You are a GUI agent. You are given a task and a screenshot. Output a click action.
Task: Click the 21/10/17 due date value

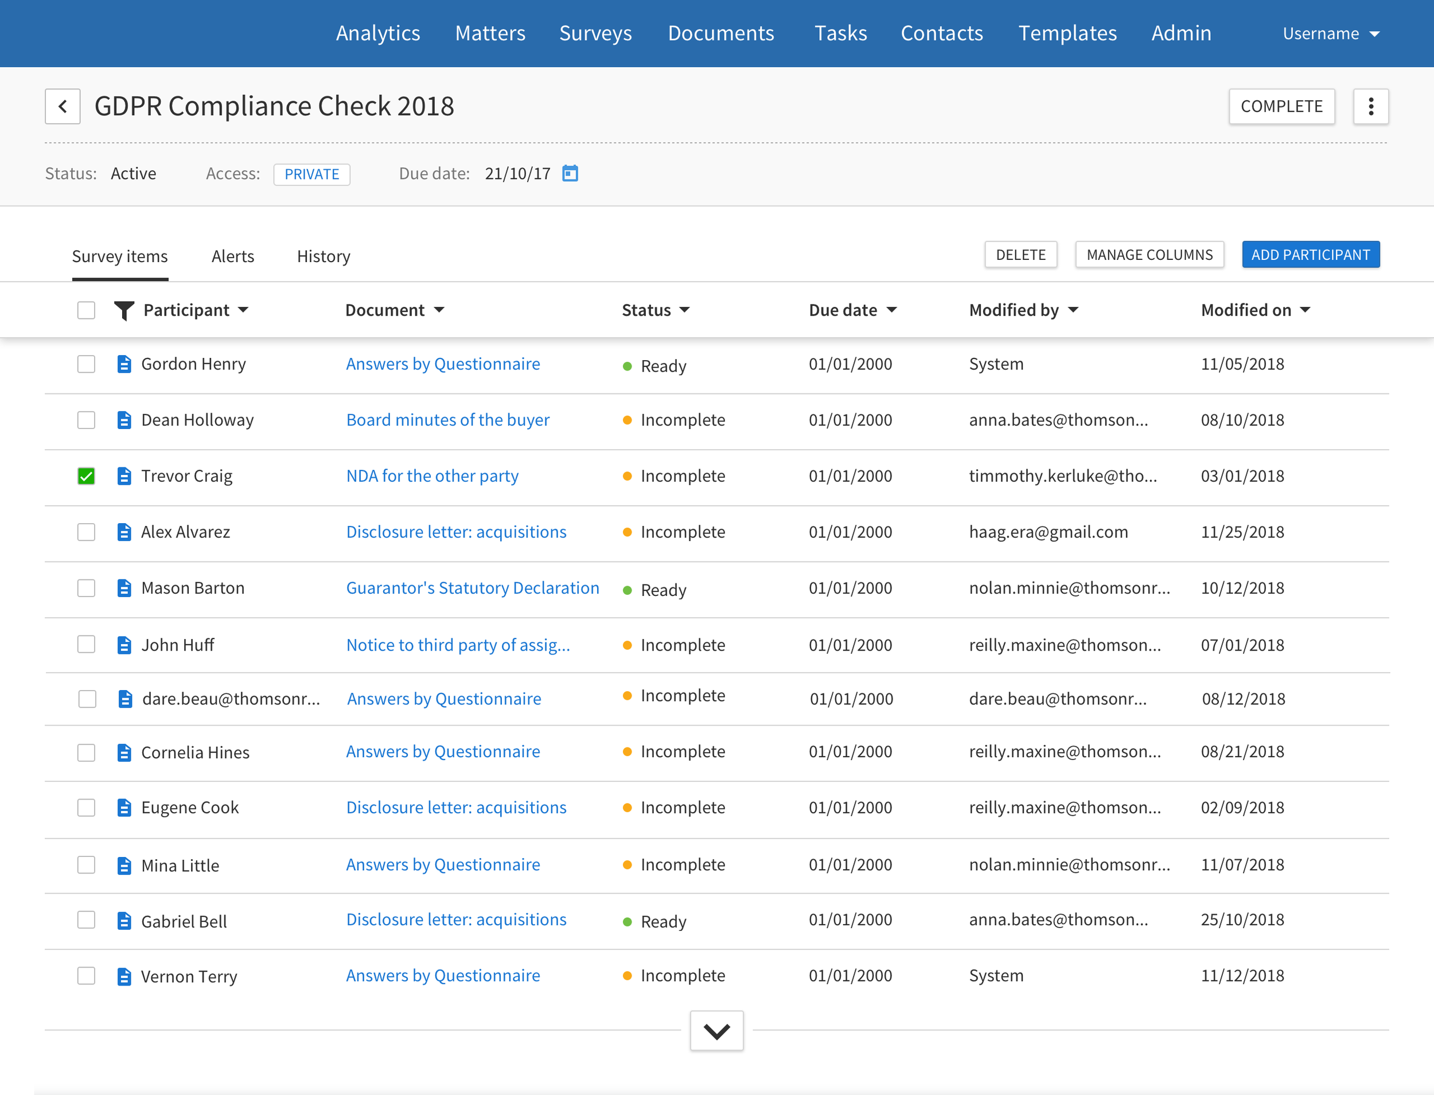pos(517,173)
